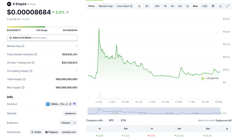The height and width of the screenshot is (137, 239).
Task: Set chart range to 7d
Action: coord(165,6)
